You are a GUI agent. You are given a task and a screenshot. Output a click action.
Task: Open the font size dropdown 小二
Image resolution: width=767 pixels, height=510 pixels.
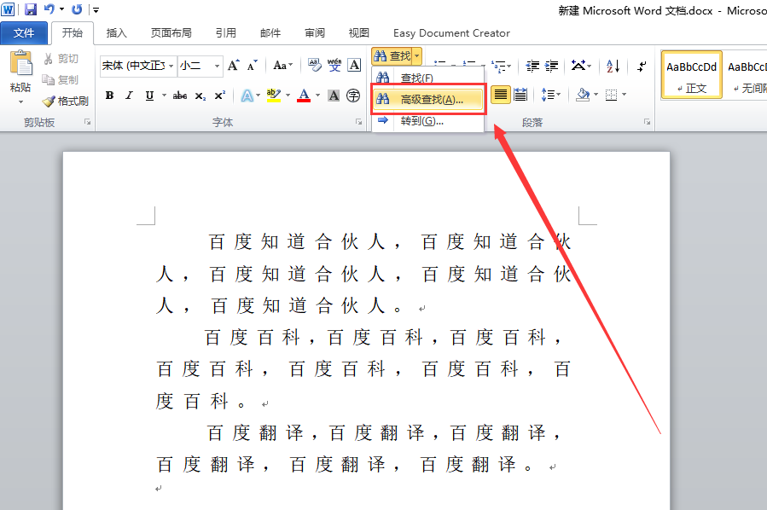pos(217,66)
